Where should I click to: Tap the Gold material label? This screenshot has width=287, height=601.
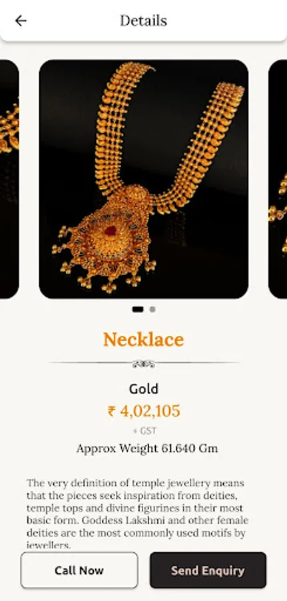coord(144,389)
